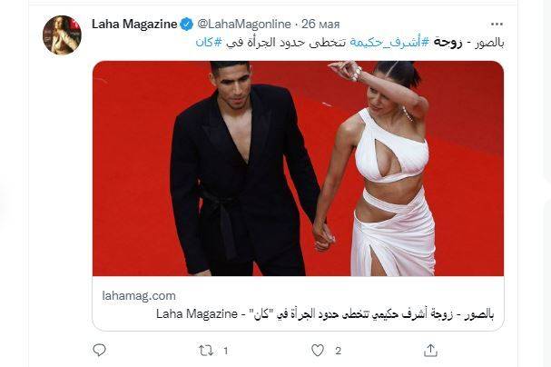Screen dimensions: 551x367
Task: Open the three-dot more options menu
Action: pos(497,25)
